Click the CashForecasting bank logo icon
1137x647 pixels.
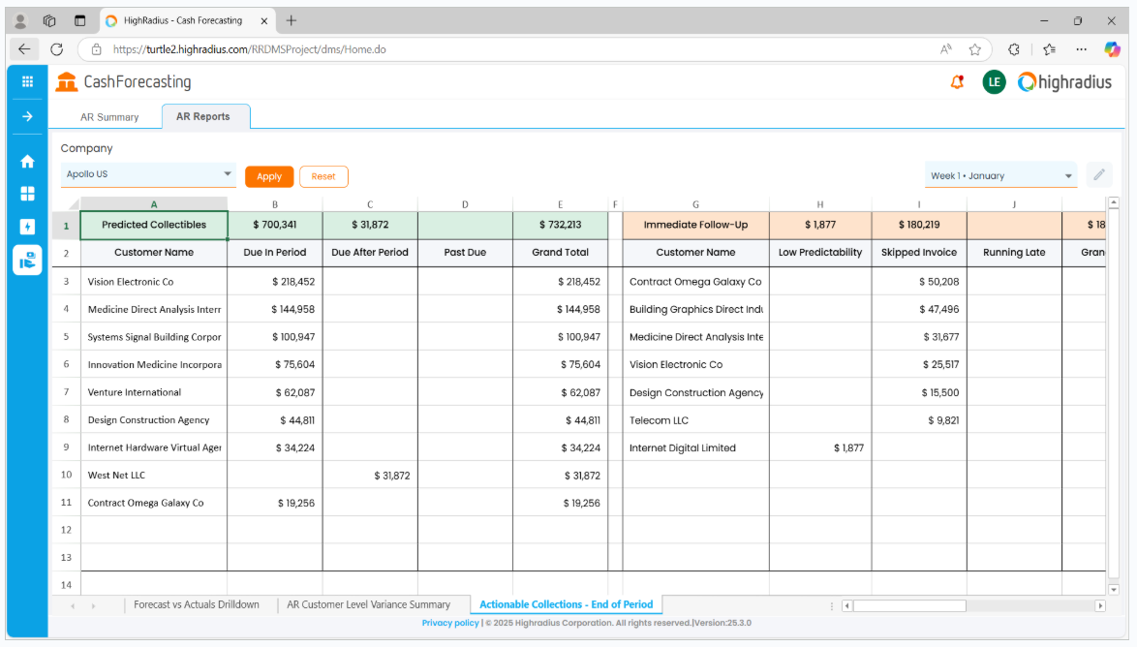click(67, 82)
